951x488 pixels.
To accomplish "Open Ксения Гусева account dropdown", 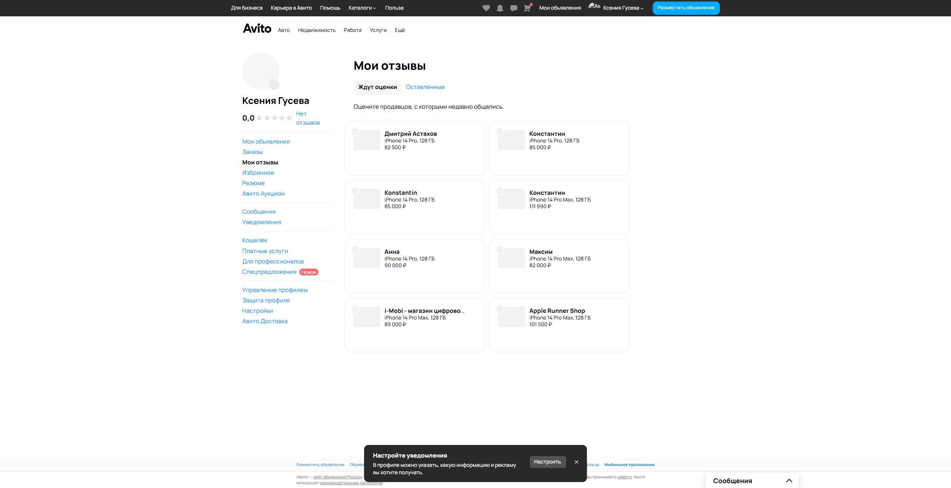I will tap(623, 8).
